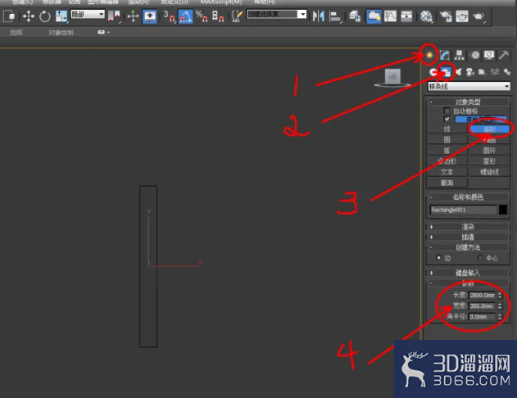Select the Rotate tool in toolbar
Image resolution: width=517 pixels, height=398 pixels.
click(45, 16)
